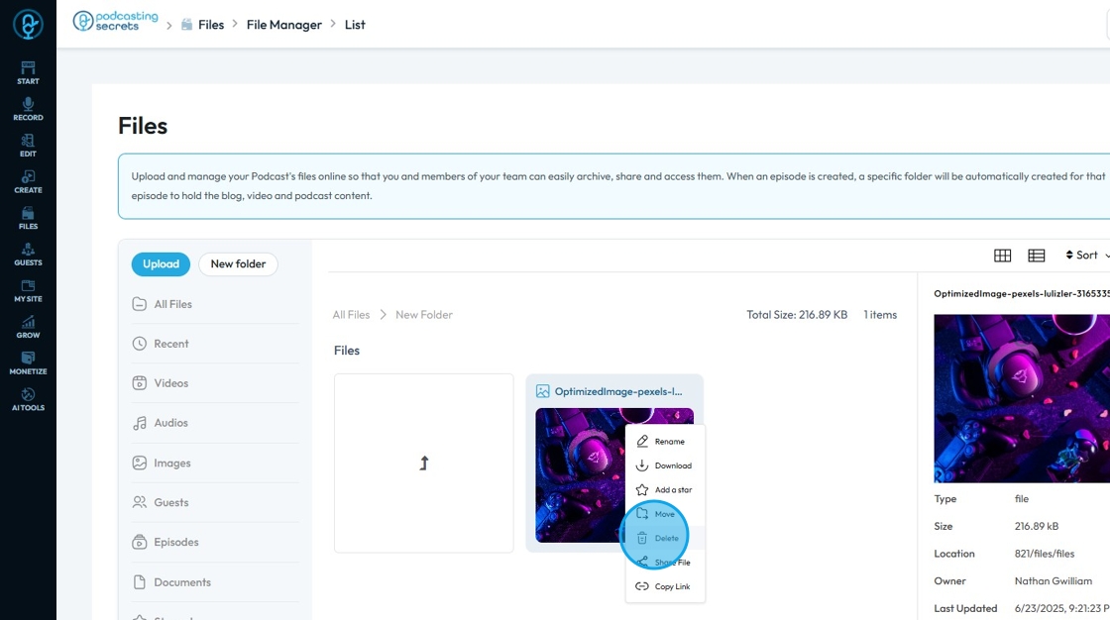
Task: Show Recent files
Action: pos(215,344)
